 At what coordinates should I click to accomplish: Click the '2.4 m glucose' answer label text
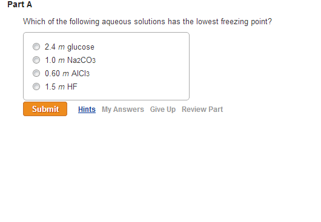coord(70,47)
